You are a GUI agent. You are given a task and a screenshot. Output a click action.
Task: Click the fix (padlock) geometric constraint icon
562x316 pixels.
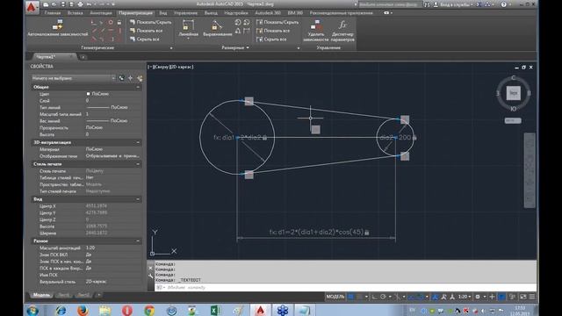point(119,22)
